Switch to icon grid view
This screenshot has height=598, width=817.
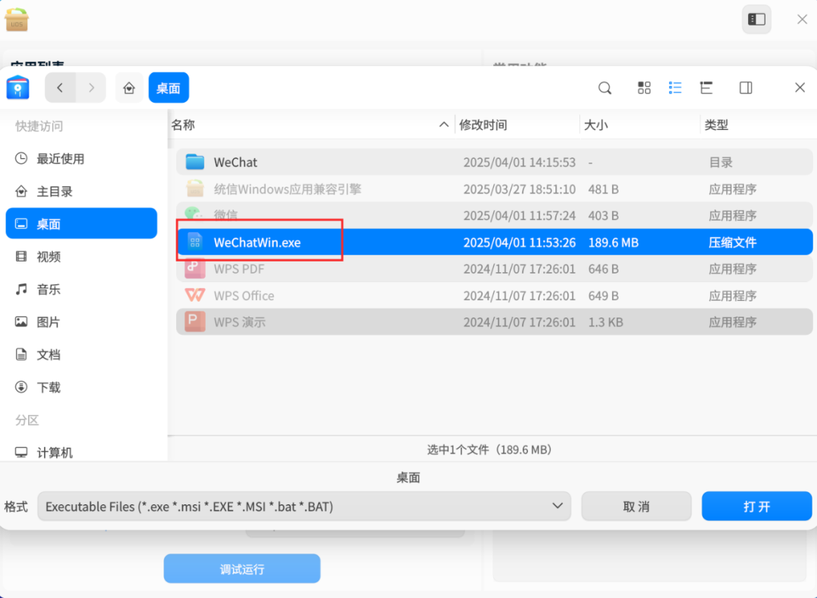(x=644, y=88)
